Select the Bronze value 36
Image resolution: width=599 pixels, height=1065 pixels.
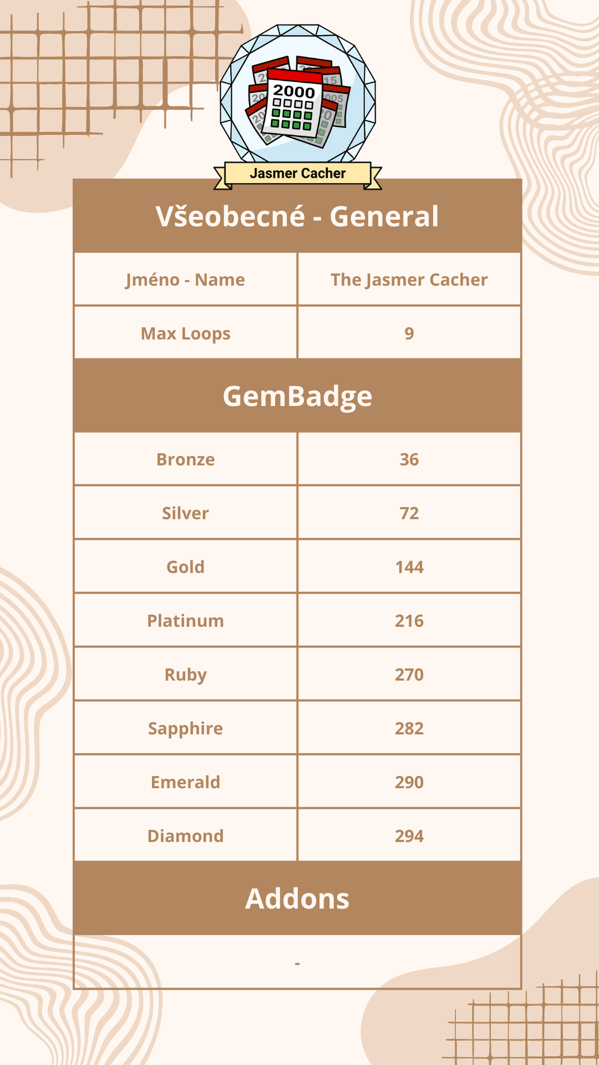pyautogui.click(x=409, y=459)
